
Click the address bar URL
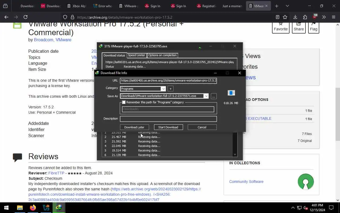(125, 17)
